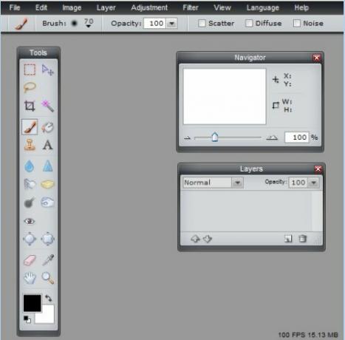Expand the Normal blend mode dropdown
Screen dimensions: 345x340
[237, 183]
